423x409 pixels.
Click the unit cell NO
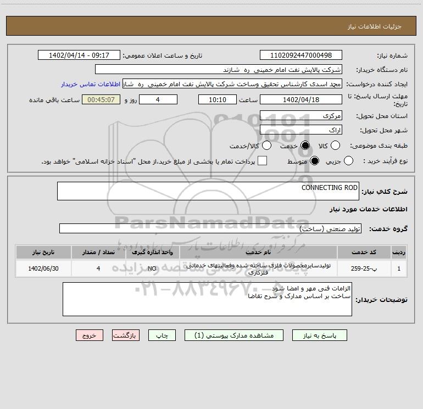152,268
